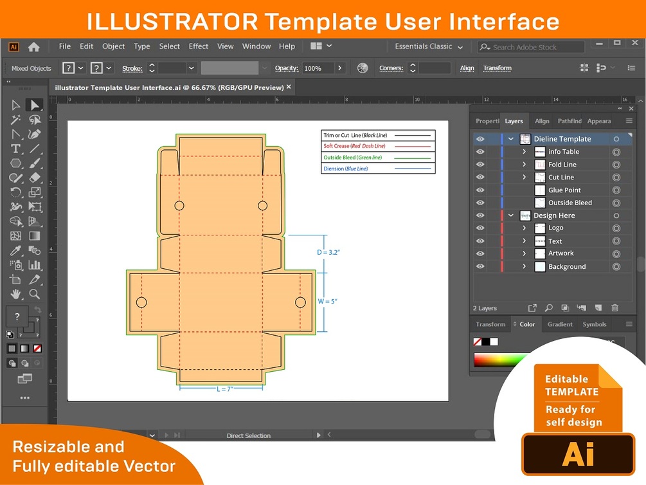Expand the Artwork sublayer
Viewport: 646px width, 485px height.
coord(524,253)
